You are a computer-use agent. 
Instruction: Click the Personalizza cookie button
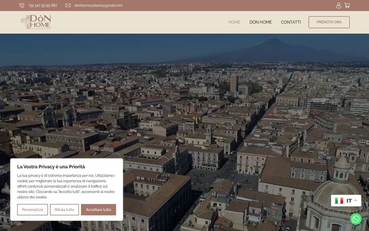click(32, 209)
